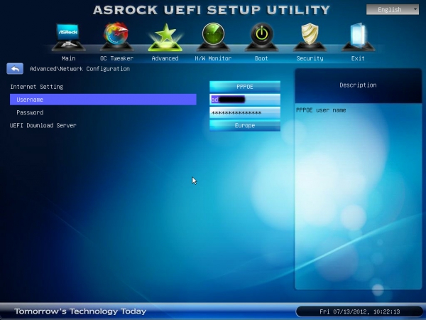Open the Exit door icon

[358, 37]
